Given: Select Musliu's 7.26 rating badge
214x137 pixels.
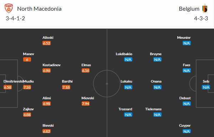Looking at the screenshot, I should (x=27, y=87).
